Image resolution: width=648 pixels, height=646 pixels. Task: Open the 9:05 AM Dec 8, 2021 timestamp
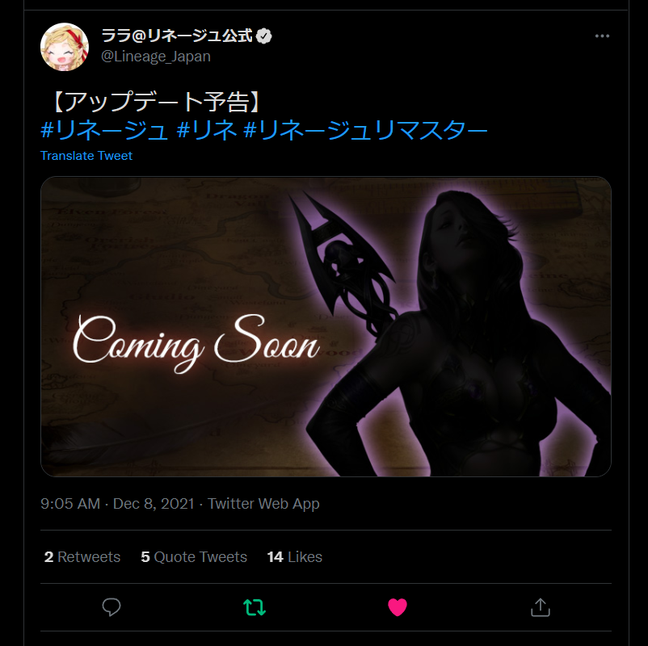click(x=117, y=504)
